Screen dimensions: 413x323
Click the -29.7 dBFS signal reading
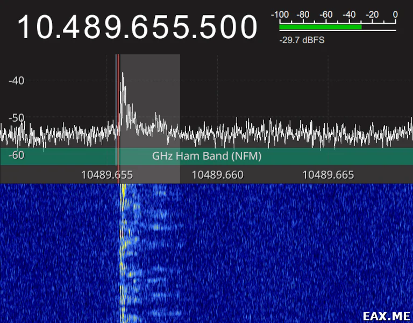point(302,40)
